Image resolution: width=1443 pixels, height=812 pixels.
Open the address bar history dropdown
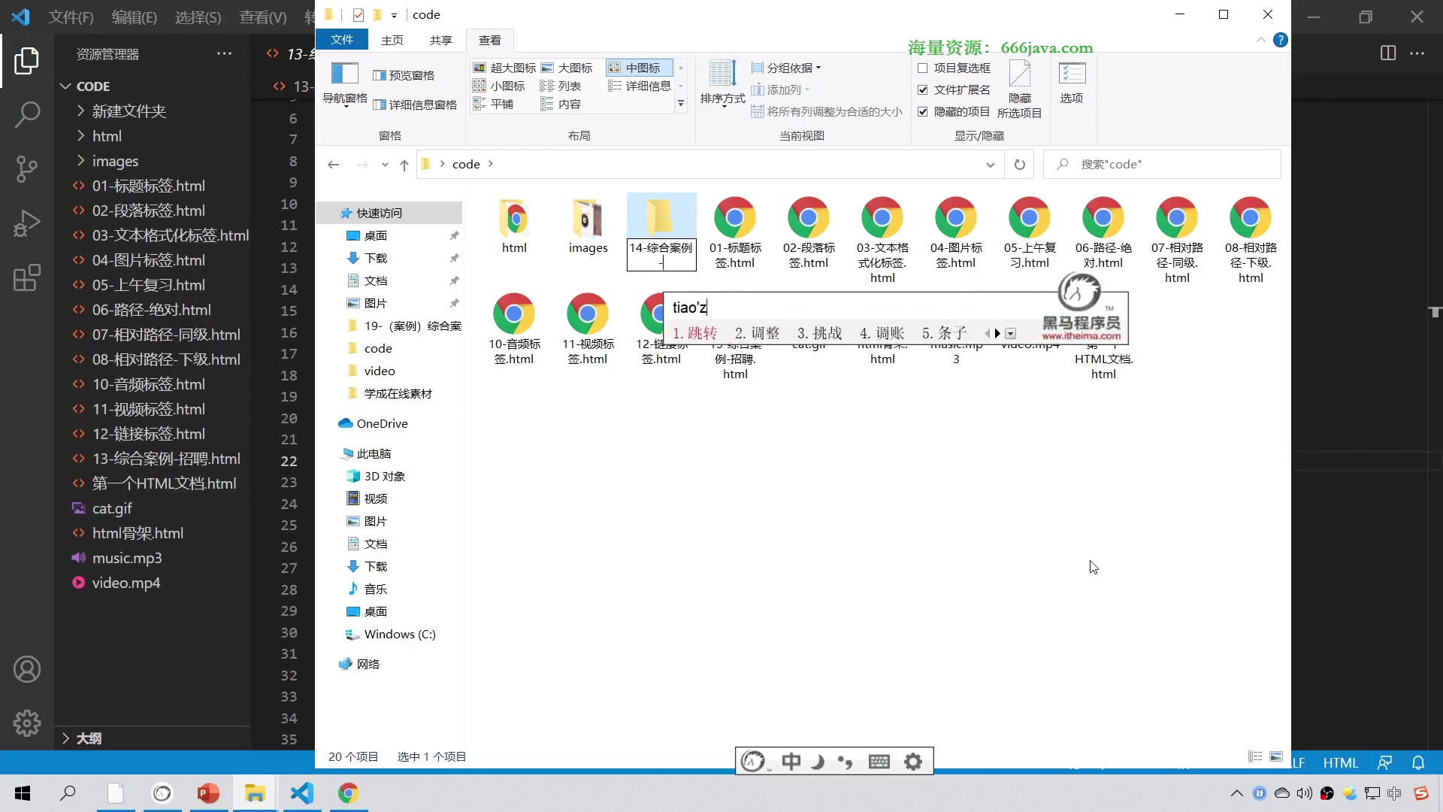point(991,164)
